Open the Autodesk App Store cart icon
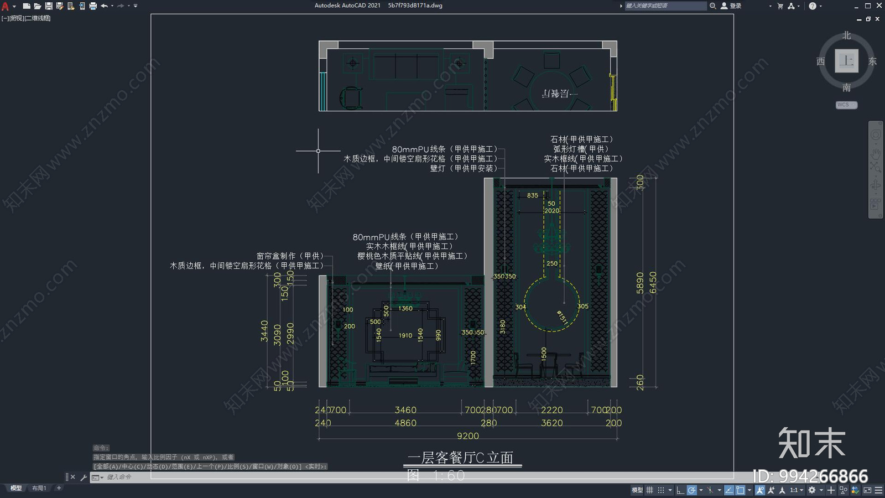Image resolution: width=885 pixels, height=498 pixels. pos(780,6)
